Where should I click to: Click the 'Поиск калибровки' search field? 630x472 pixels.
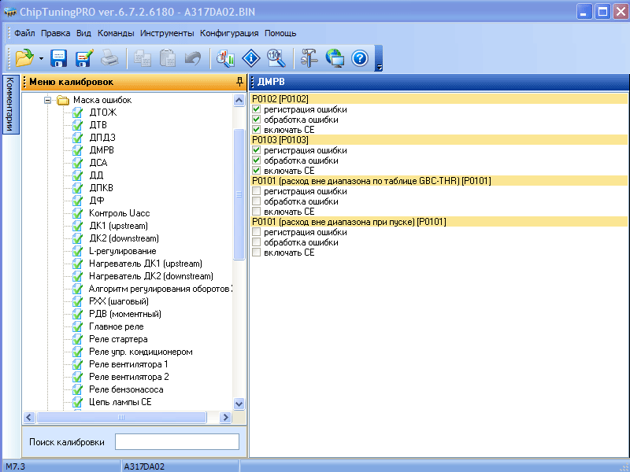pos(177,441)
